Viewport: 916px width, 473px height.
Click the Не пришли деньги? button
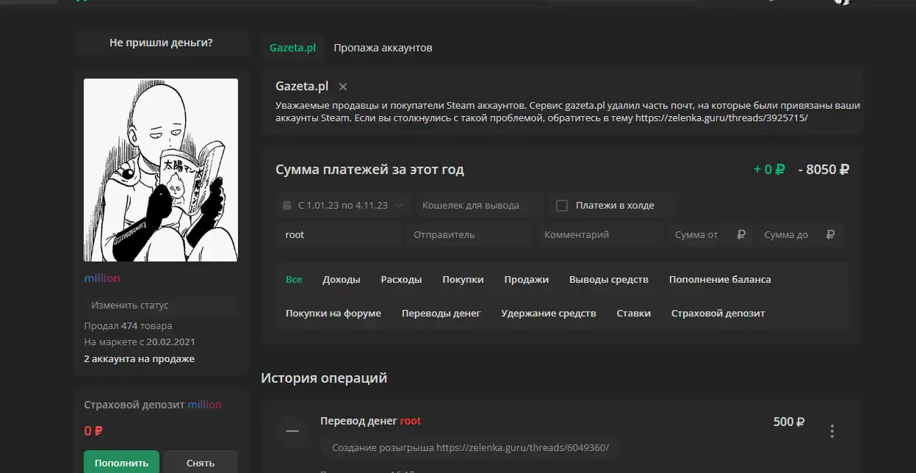[x=161, y=43]
